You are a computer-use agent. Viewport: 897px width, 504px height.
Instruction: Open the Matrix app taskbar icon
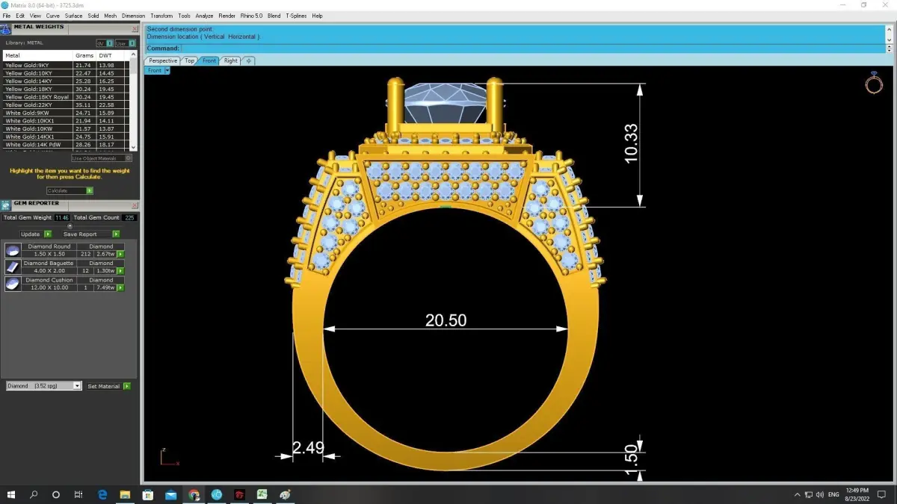click(x=217, y=495)
